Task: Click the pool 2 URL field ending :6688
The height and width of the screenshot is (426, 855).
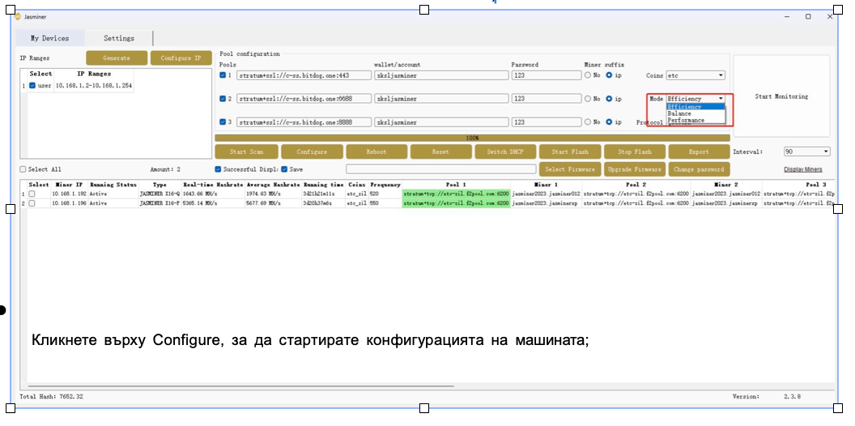Action: pyautogui.click(x=304, y=99)
